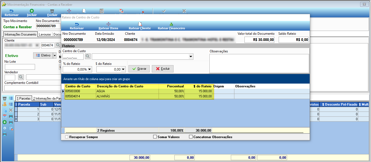Click the printer icon beside the calendar icon

[11, 116]
